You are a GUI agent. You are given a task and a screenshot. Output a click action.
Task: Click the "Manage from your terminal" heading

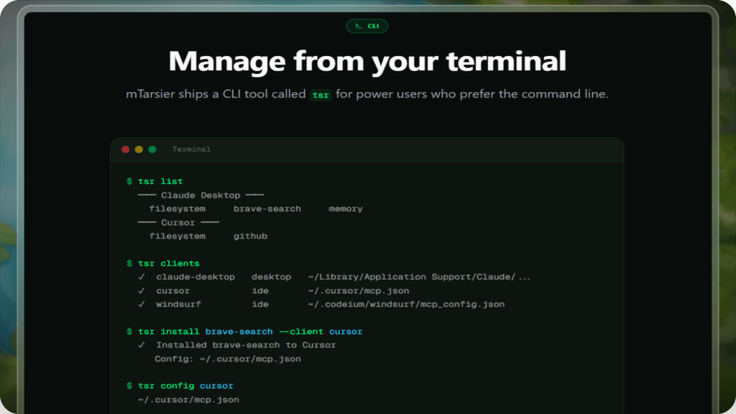point(367,61)
